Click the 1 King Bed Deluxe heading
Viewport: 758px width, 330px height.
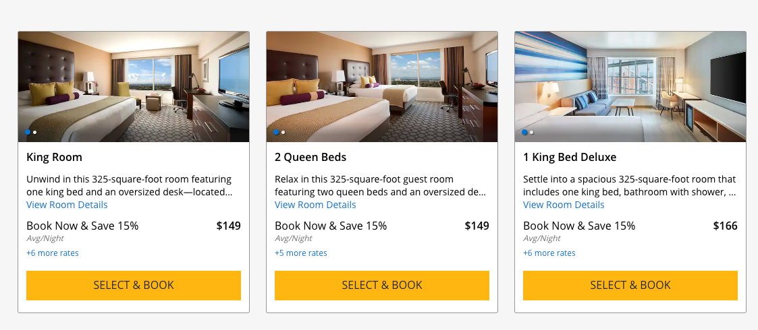tap(570, 158)
